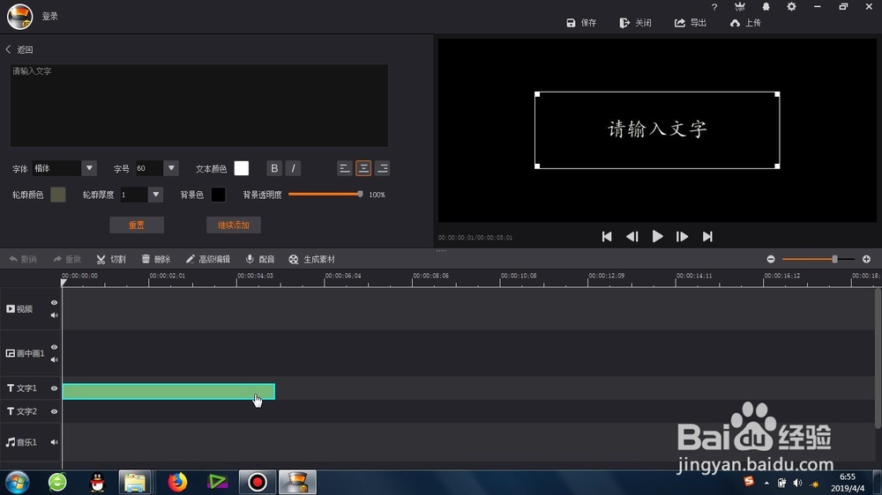The width and height of the screenshot is (882, 495).
Task: Open the help question mark icon
Action: pos(714,7)
